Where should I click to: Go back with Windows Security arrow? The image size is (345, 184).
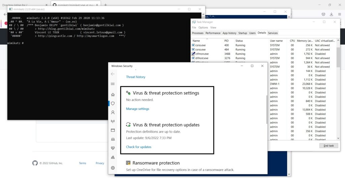tap(113, 74)
